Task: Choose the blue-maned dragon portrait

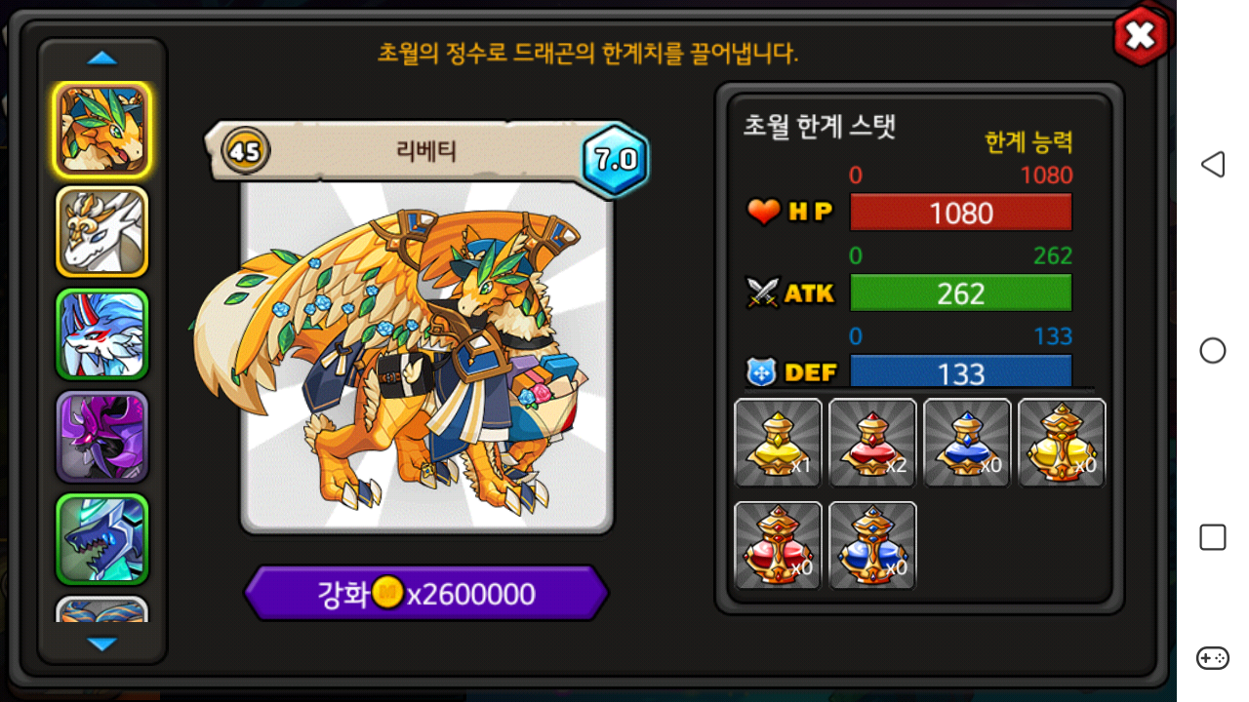Action: coord(102,334)
